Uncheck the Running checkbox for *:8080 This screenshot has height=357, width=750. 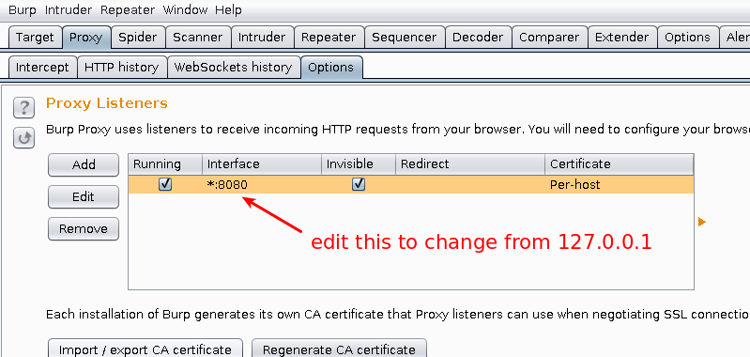point(165,184)
